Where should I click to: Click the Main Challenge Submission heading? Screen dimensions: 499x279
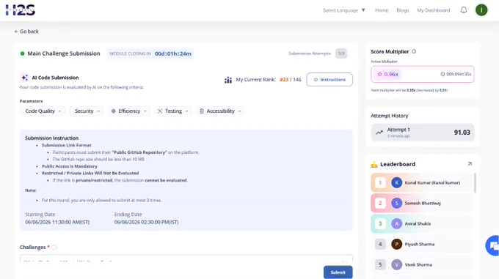click(x=64, y=53)
